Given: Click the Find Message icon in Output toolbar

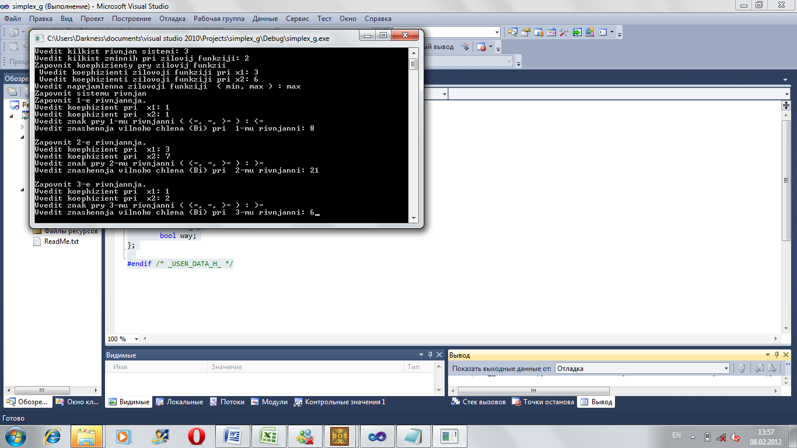Looking at the screenshot, I should click(742, 368).
